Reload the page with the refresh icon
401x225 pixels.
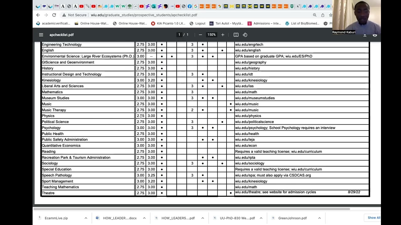point(54,15)
